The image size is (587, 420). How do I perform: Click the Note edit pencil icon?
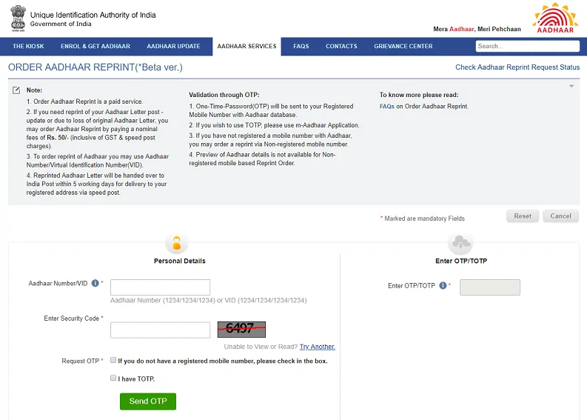click(x=16, y=90)
